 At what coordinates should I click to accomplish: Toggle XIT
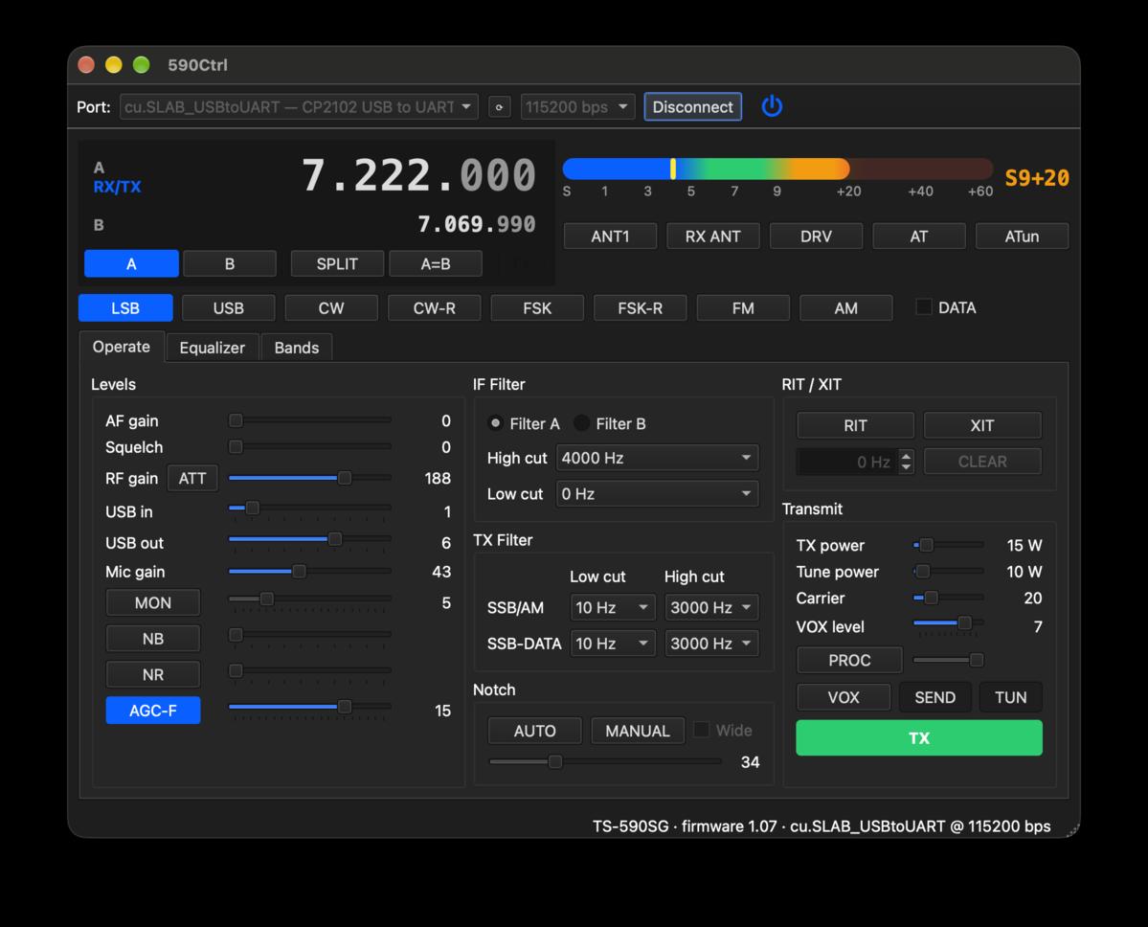(982, 425)
